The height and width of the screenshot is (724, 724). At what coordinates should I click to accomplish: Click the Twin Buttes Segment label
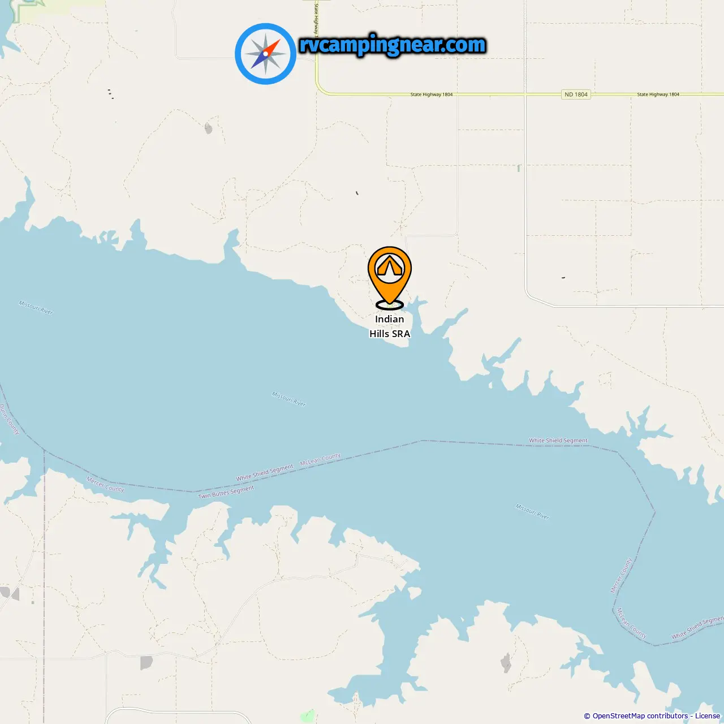[x=226, y=492]
